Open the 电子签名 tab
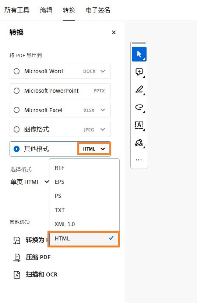Screen dimensions: 197x303 pos(98,10)
